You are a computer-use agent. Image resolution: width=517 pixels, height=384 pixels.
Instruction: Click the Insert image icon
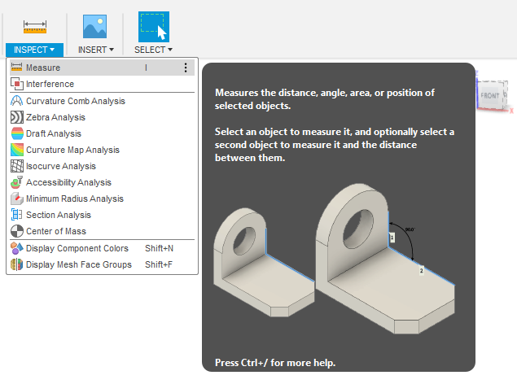pos(95,25)
